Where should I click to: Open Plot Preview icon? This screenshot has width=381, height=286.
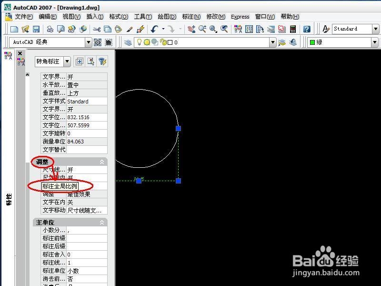coord(61,29)
